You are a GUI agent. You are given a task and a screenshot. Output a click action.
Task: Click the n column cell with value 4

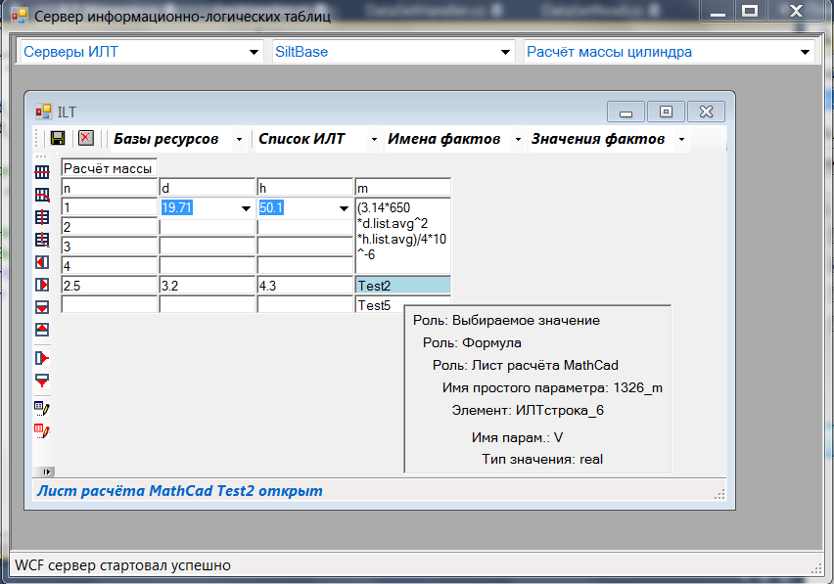tap(109, 266)
